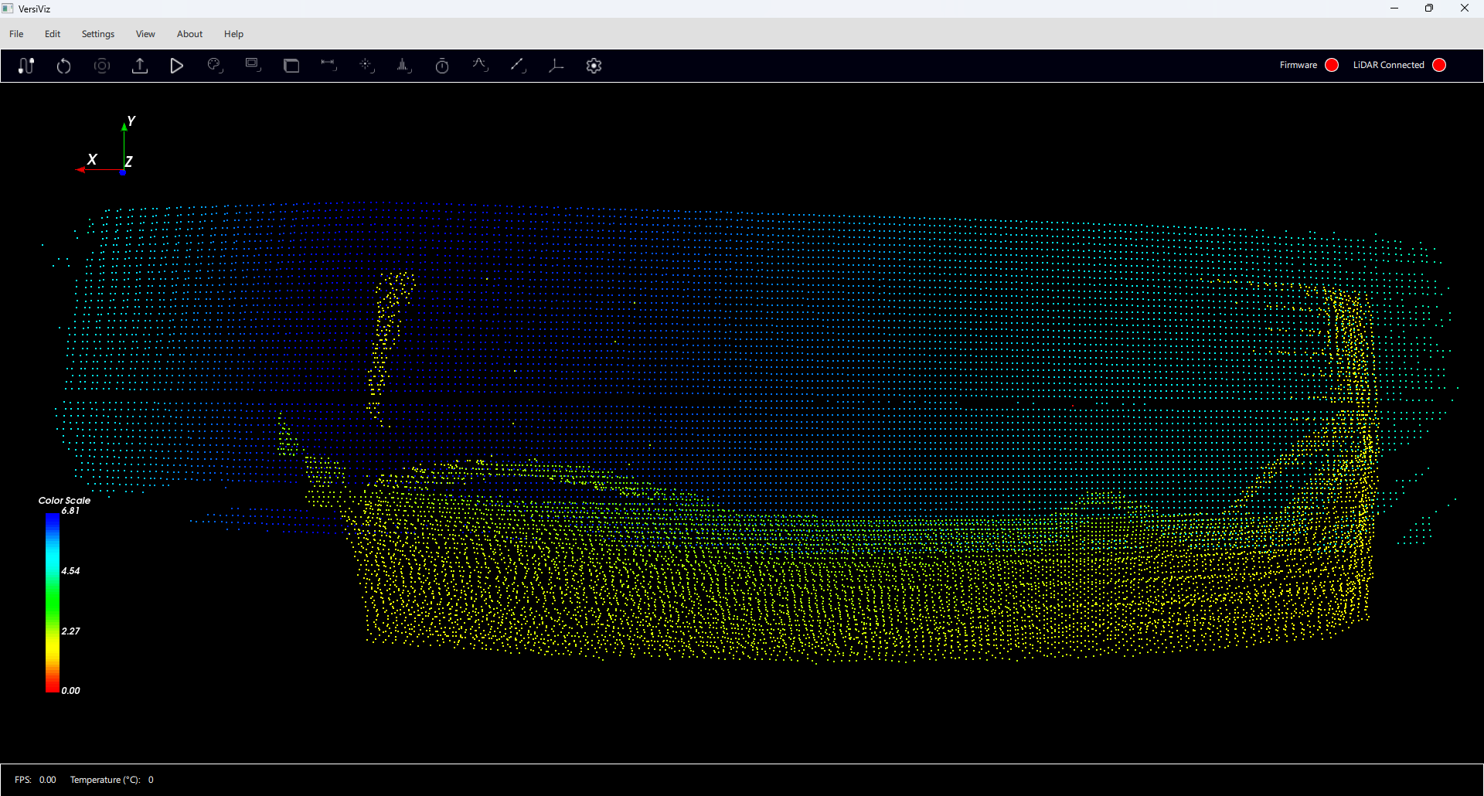Click the 2.27 color scale value
1484x796 pixels.
coord(70,631)
